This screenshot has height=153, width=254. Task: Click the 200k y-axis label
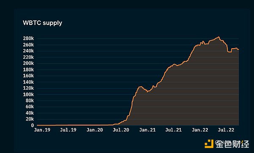pyautogui.click(x=28, y=63)
